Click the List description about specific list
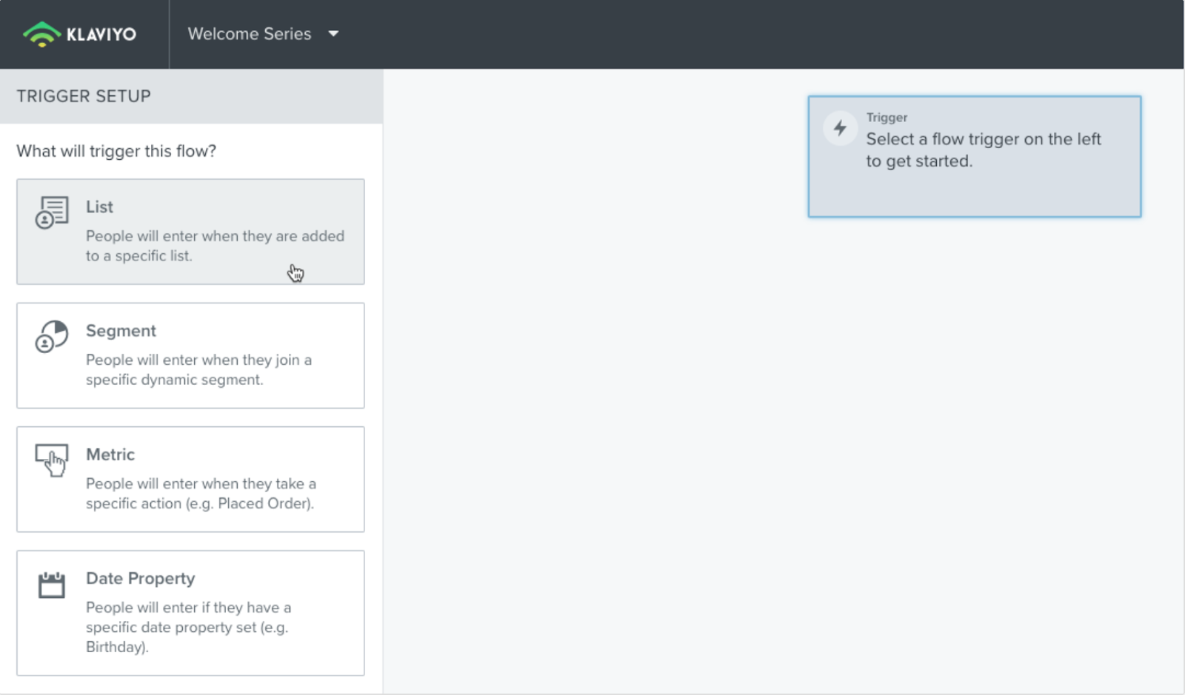 [214, 246]
